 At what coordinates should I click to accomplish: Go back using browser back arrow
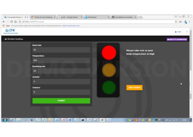click(4, 22)
